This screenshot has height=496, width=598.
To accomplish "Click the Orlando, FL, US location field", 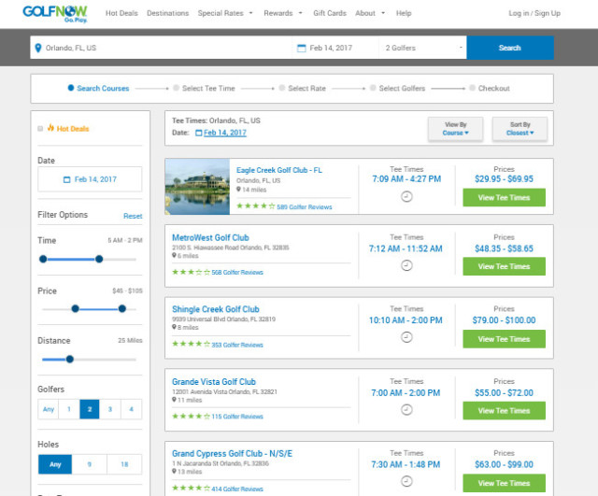I will pos(161,48).
